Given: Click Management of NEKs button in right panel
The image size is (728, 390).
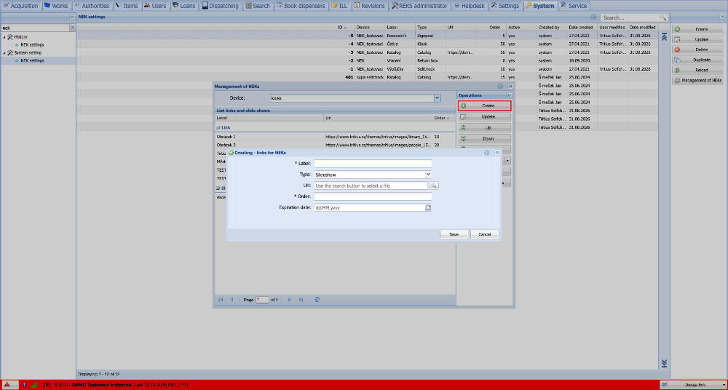Looking at the screenshot, I should (698, 80).
